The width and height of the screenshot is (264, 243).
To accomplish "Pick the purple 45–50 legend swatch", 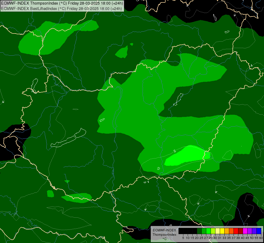I will pos(250,231).
